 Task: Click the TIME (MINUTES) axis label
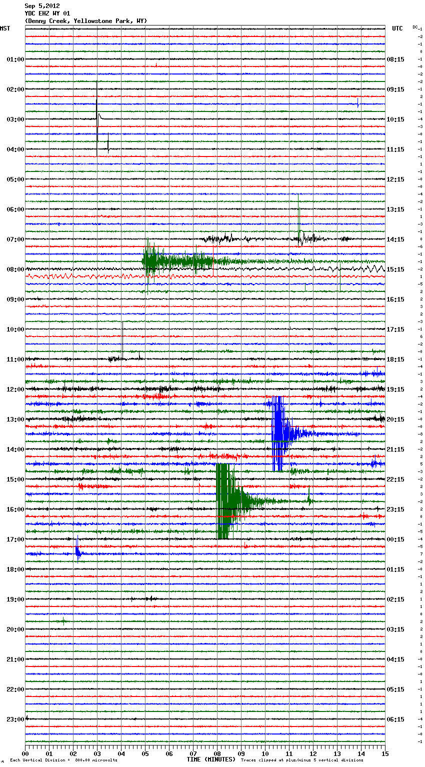click(x=211, y=759)
